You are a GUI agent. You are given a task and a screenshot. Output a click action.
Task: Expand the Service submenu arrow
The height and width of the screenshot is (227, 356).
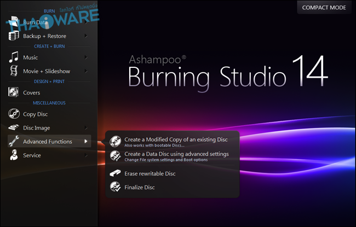[x=86, y=155]
